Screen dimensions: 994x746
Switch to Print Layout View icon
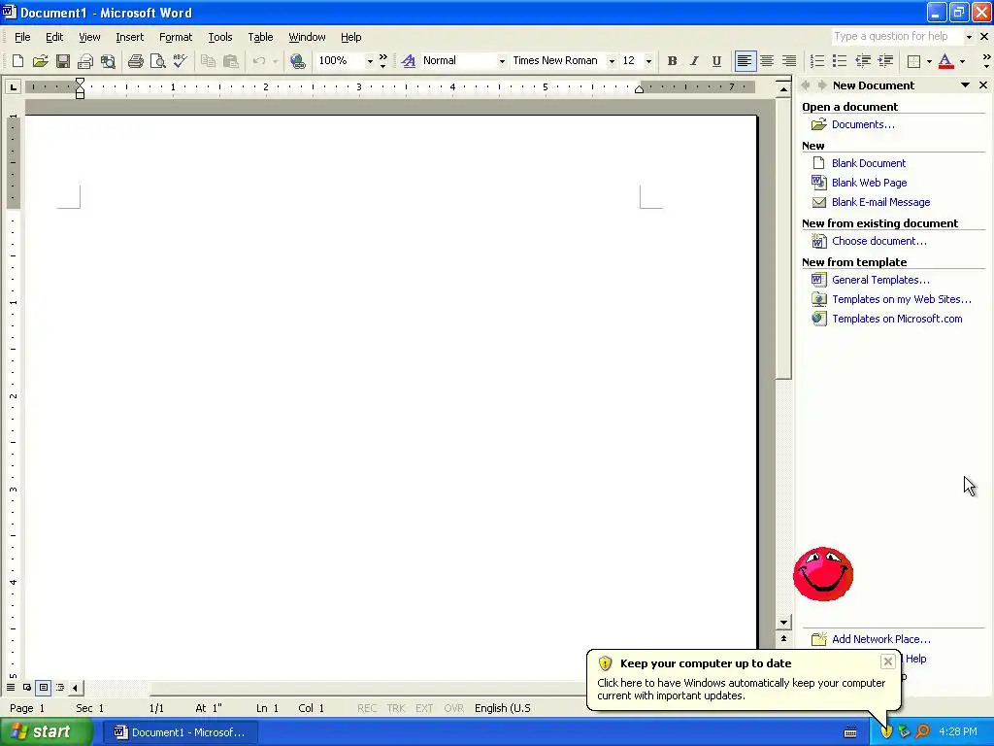tap(43, 687)
